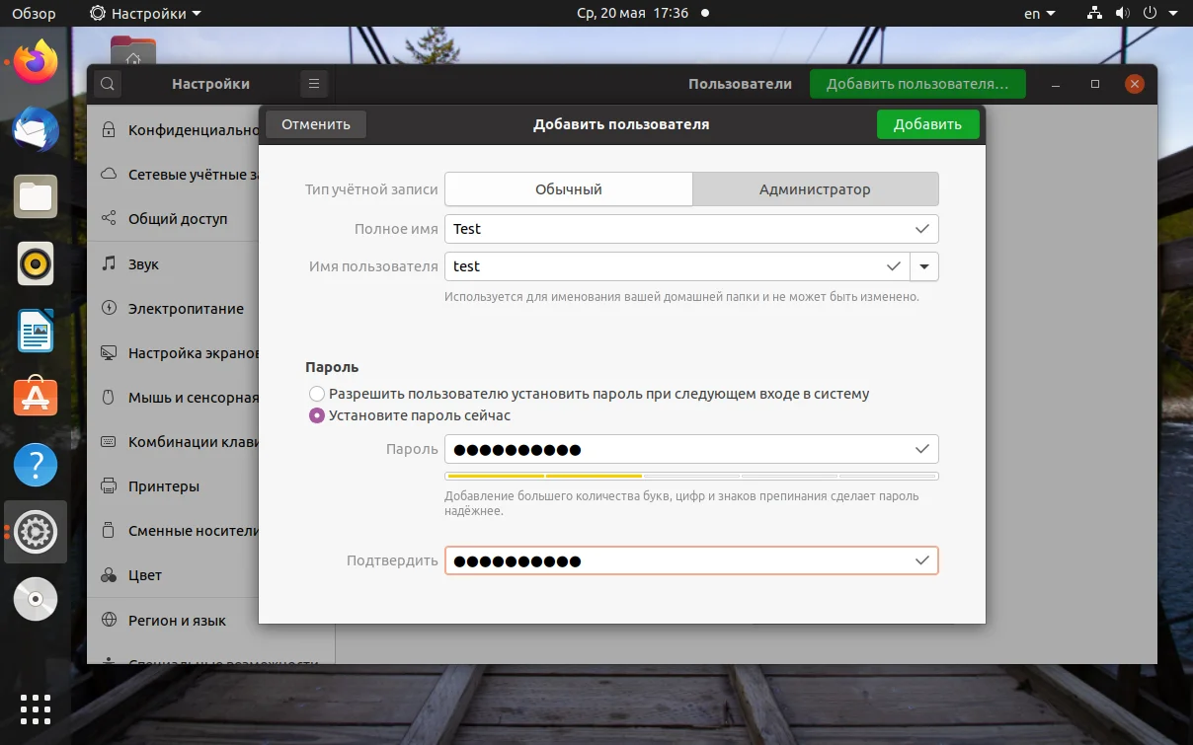Viewport: 1193px width, 745px height.
Task: Open the Help icon in the dock
Action: click(36, 465)
